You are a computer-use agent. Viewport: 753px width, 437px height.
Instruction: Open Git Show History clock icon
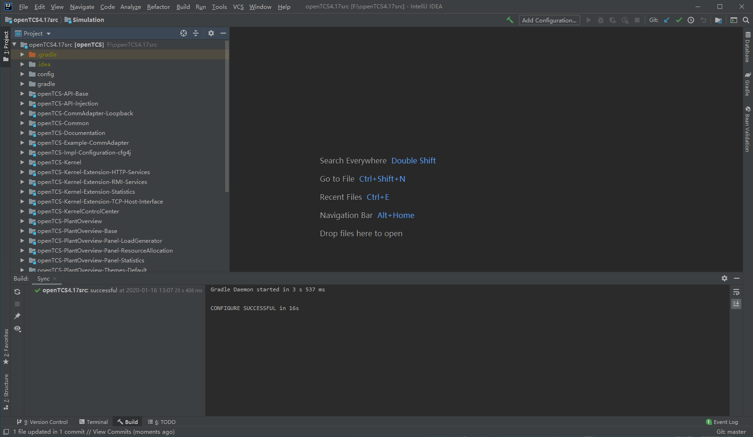pos(691,20)
